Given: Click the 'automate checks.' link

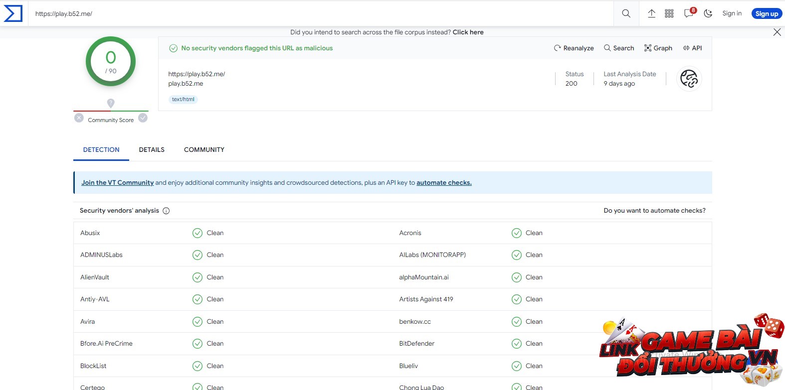Looking at the screenshot, I should click(444, 183).
